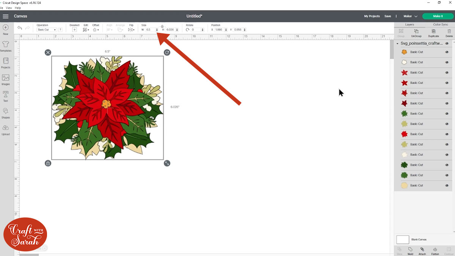Click the resize handle on selection box

point(167,163)
